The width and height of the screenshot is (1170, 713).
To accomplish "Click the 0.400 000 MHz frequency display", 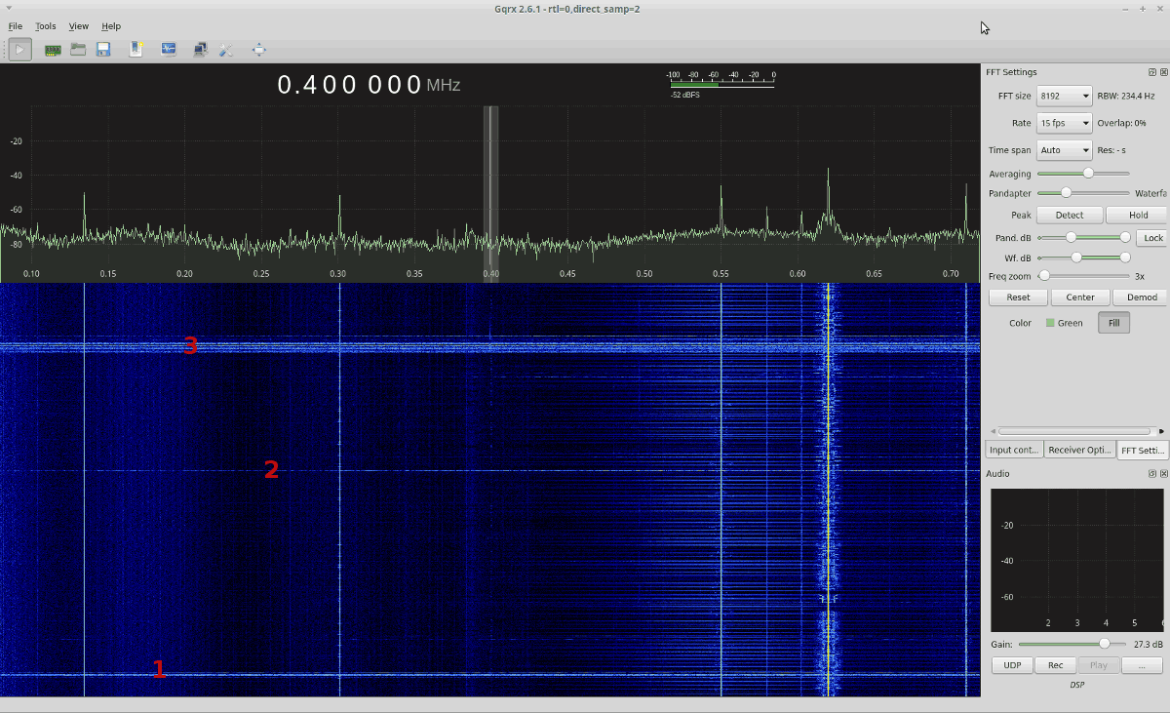I will click(x=369, y=85).
